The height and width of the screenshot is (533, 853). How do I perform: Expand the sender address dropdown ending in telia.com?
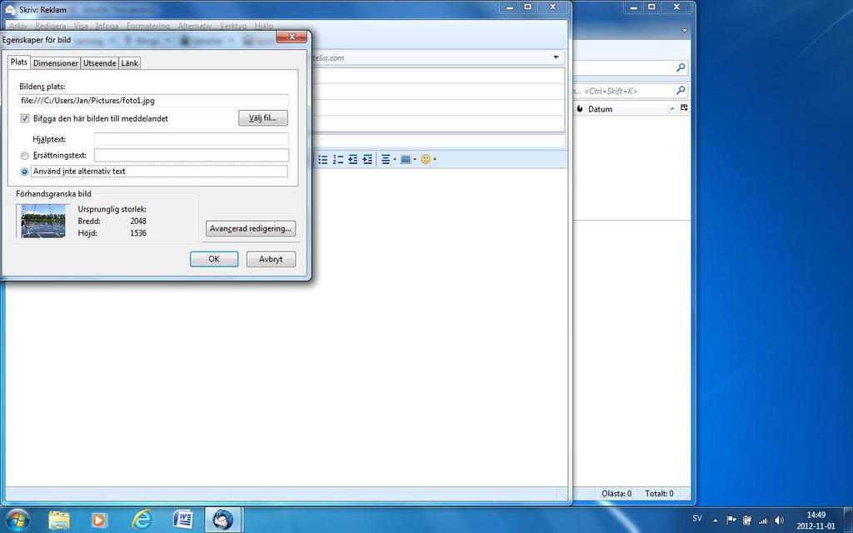[556, 57]
